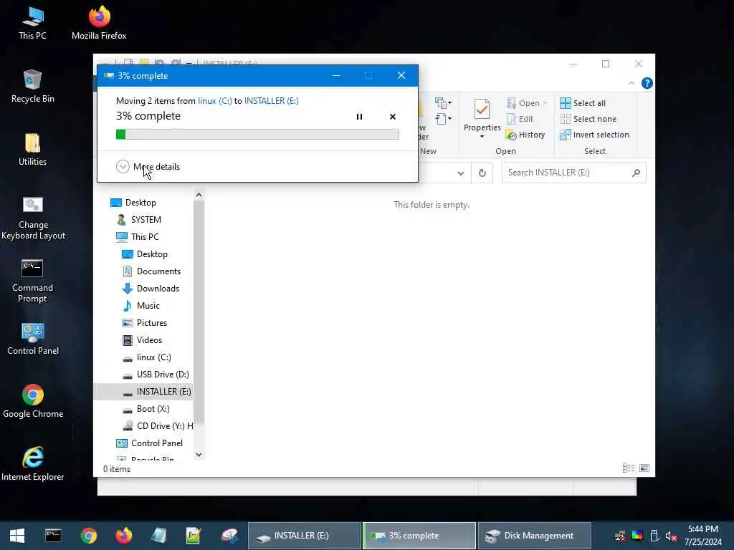Select USB Drive (D:) in tree
Image resolution: width=734 pixels, height=550 pixels.
click(x=156, y=375)
